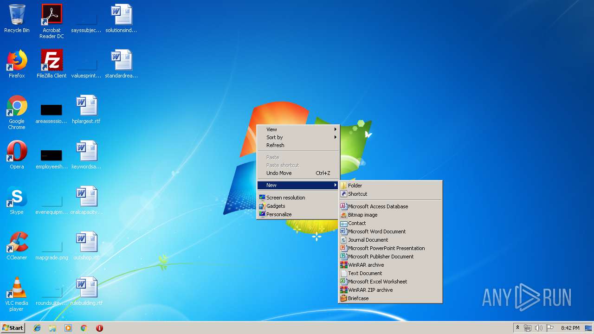Choose Undo Move in context menu
Image resolution: width=594 pixels, height=334 pixels.
tap(298, 173)
